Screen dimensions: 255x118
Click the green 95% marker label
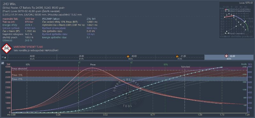click(165, 65)
